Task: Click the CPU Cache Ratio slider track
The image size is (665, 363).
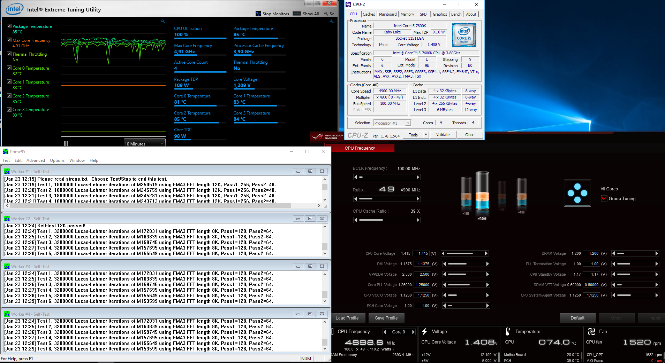Action: pyautogui.click(x=387, y=220)
